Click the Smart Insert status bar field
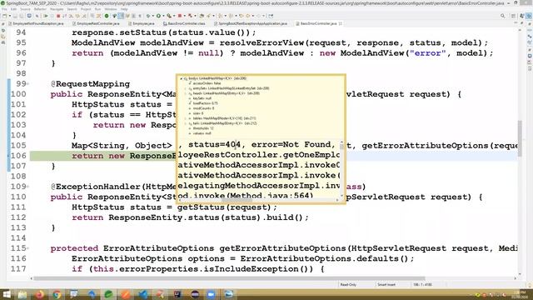533x300 pixels. point(386,285)
